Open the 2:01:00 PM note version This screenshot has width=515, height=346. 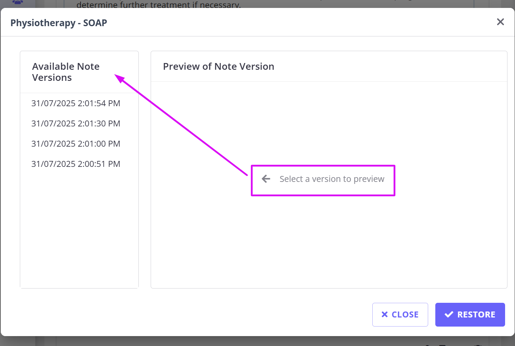(76, 144)
